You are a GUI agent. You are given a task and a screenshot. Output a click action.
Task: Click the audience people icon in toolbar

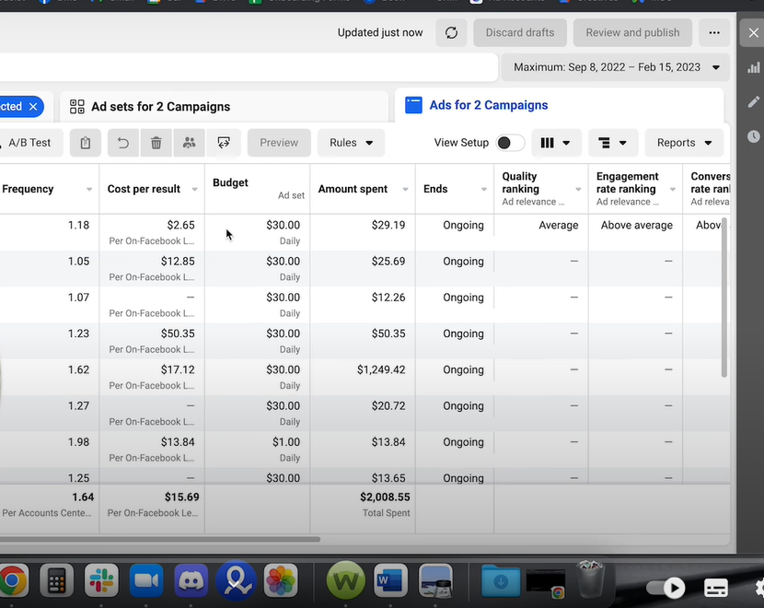click(x=189, y=143)
